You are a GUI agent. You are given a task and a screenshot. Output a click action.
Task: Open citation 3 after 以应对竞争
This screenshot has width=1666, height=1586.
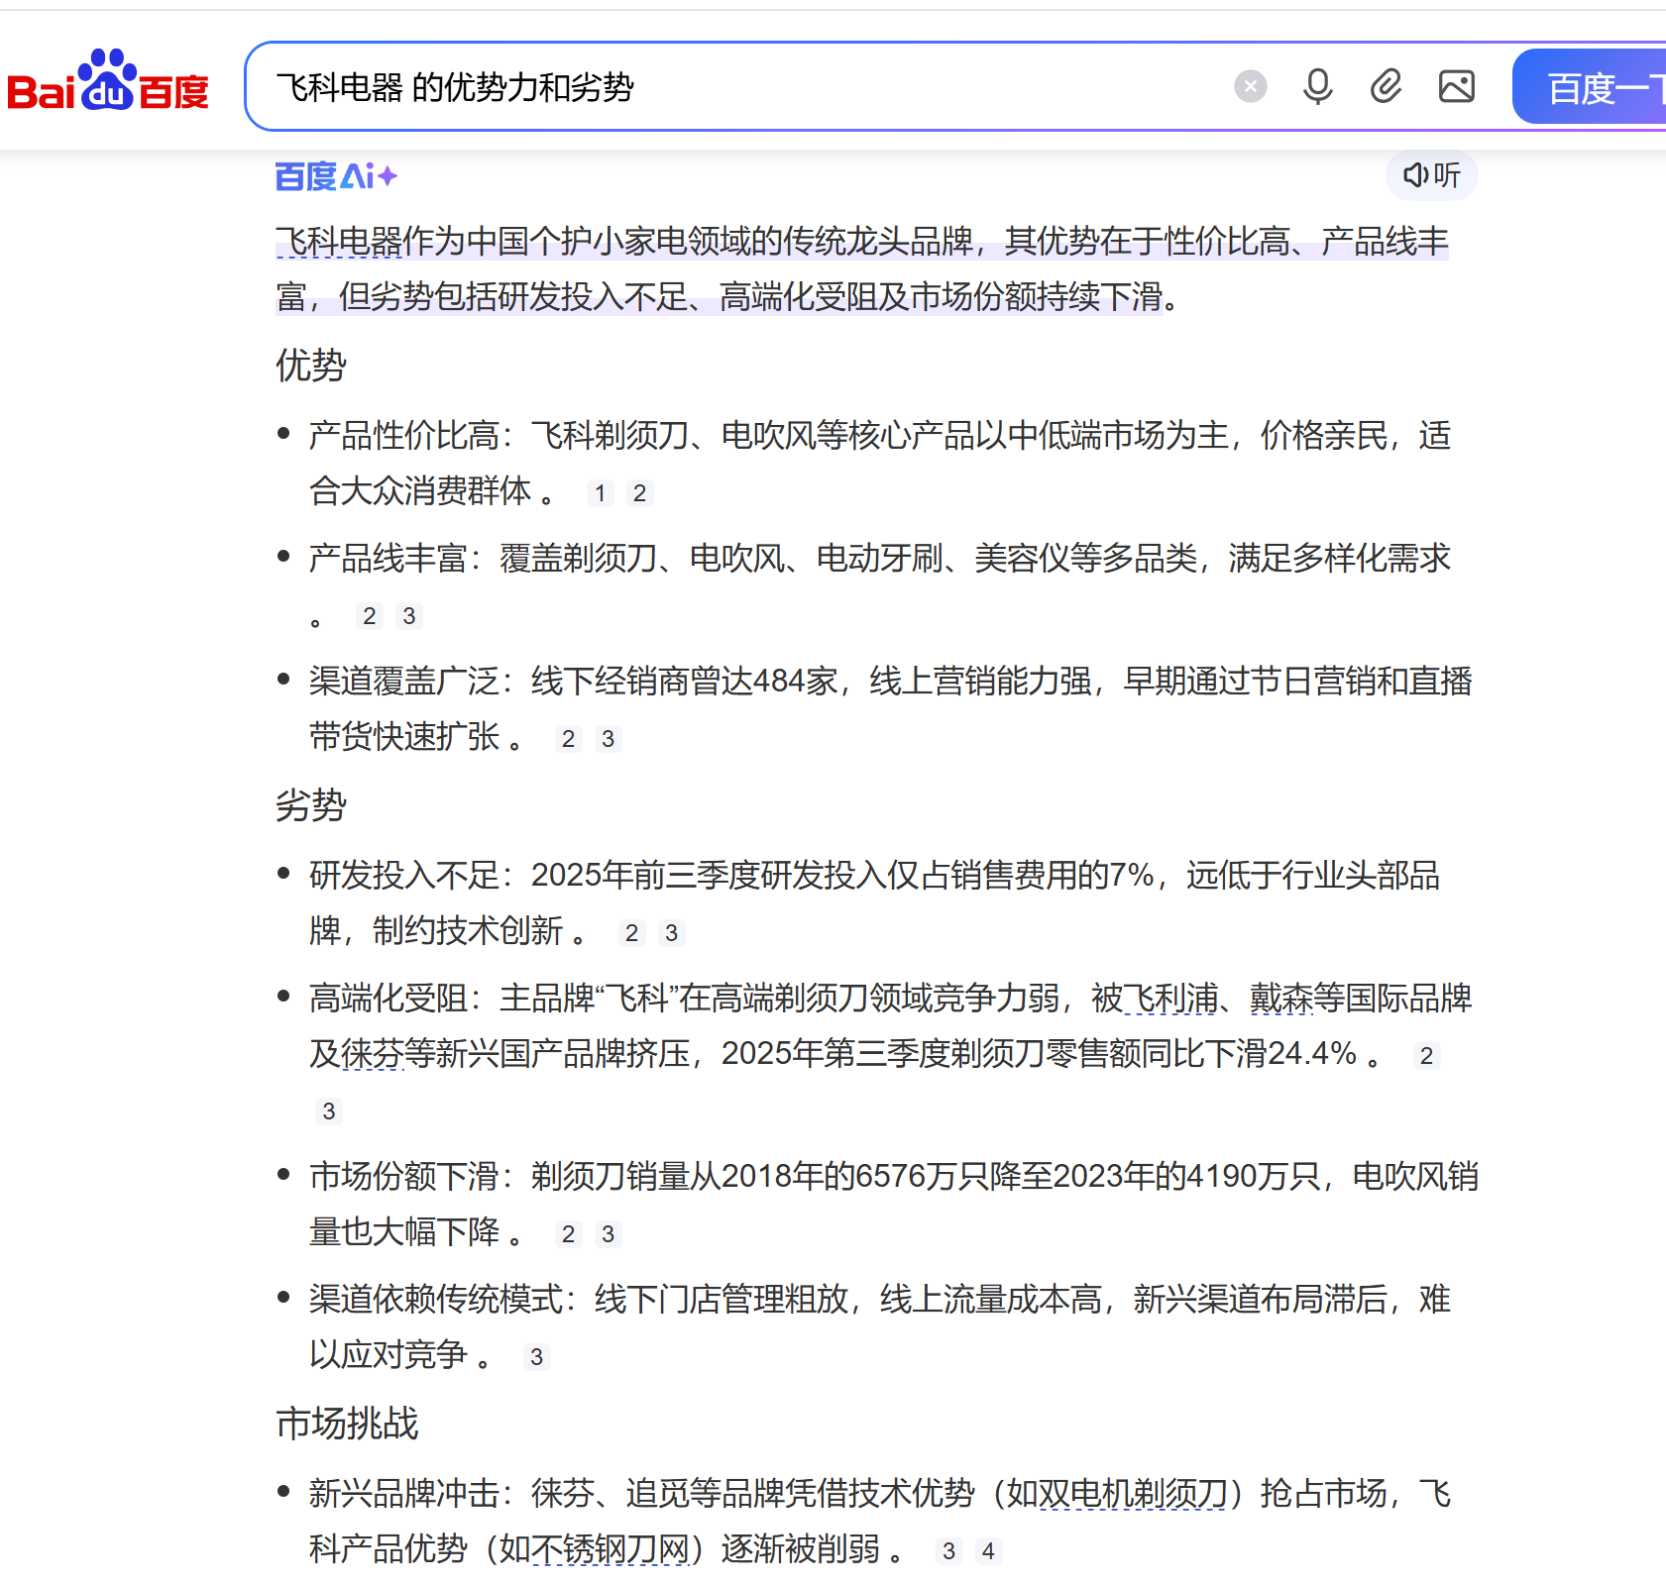pos(536,1357)
